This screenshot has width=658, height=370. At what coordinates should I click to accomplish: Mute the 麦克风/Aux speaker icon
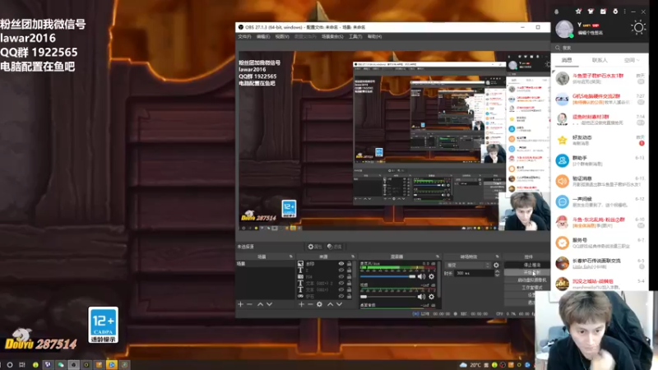pyautogui.click(x=421, y=276)
